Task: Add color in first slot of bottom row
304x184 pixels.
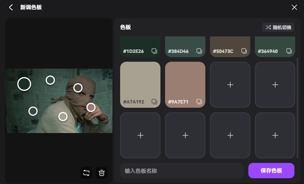Action: point(140,135)
